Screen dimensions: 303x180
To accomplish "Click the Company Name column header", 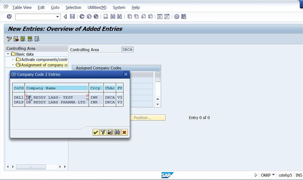I will tap(57, 88).
